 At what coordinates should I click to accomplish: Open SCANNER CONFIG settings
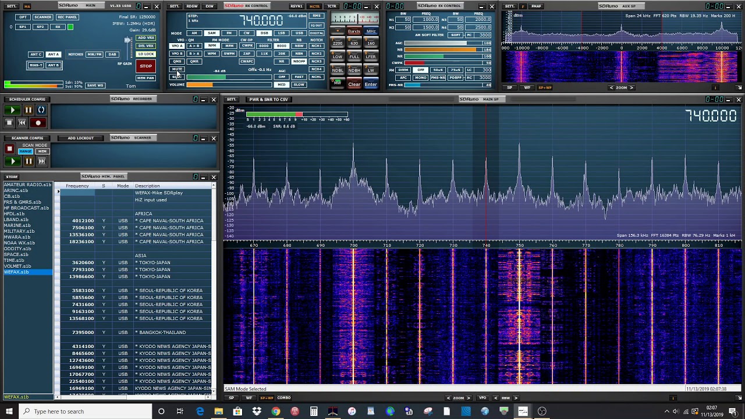[x=27, y=139]
